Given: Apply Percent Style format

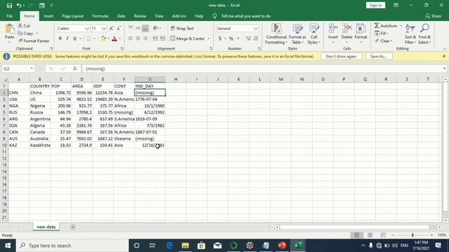Looking at the screenshot, I should (231, 38).
